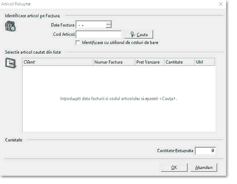The image size is (237, 184).
Task: Enable identification with barcode reader checkbox
Action: (x=77, y=42)
